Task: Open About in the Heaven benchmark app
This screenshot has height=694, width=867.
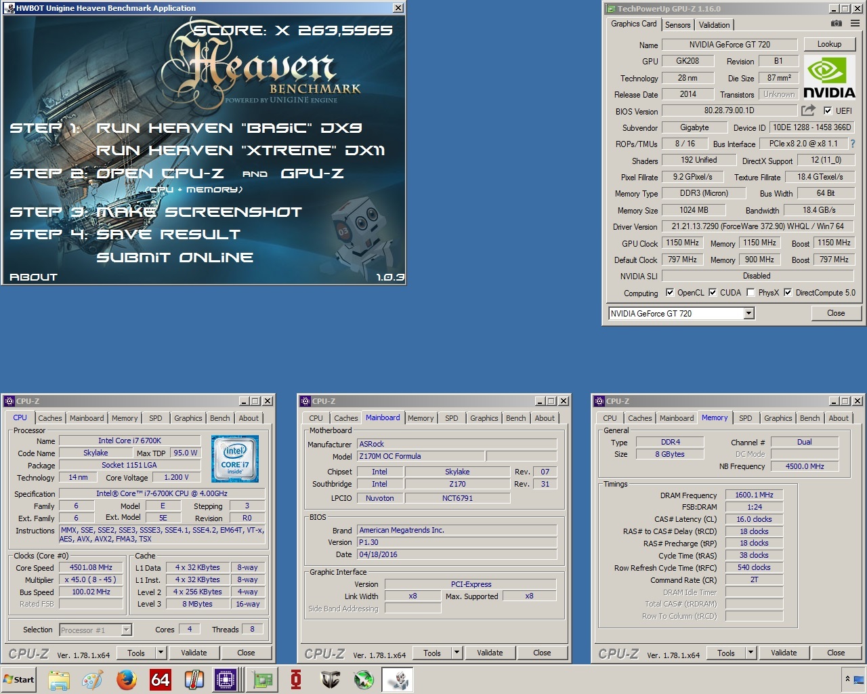Action: click(x=33, y=277)
